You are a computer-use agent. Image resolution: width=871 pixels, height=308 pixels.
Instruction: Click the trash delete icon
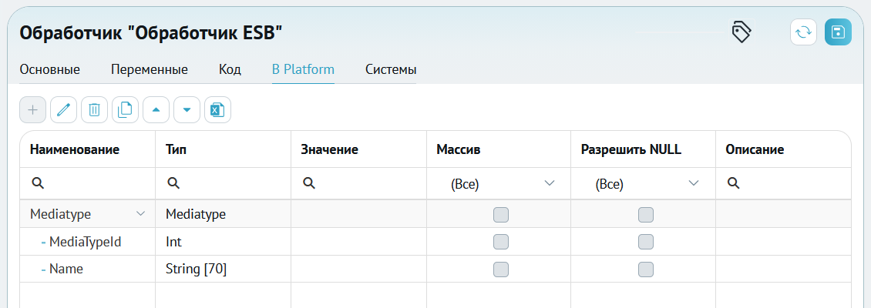(x=95, y=110)
